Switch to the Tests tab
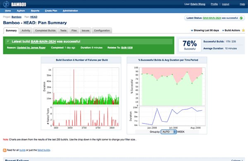Viewport: 248px width, 161px height. (63, 31)
